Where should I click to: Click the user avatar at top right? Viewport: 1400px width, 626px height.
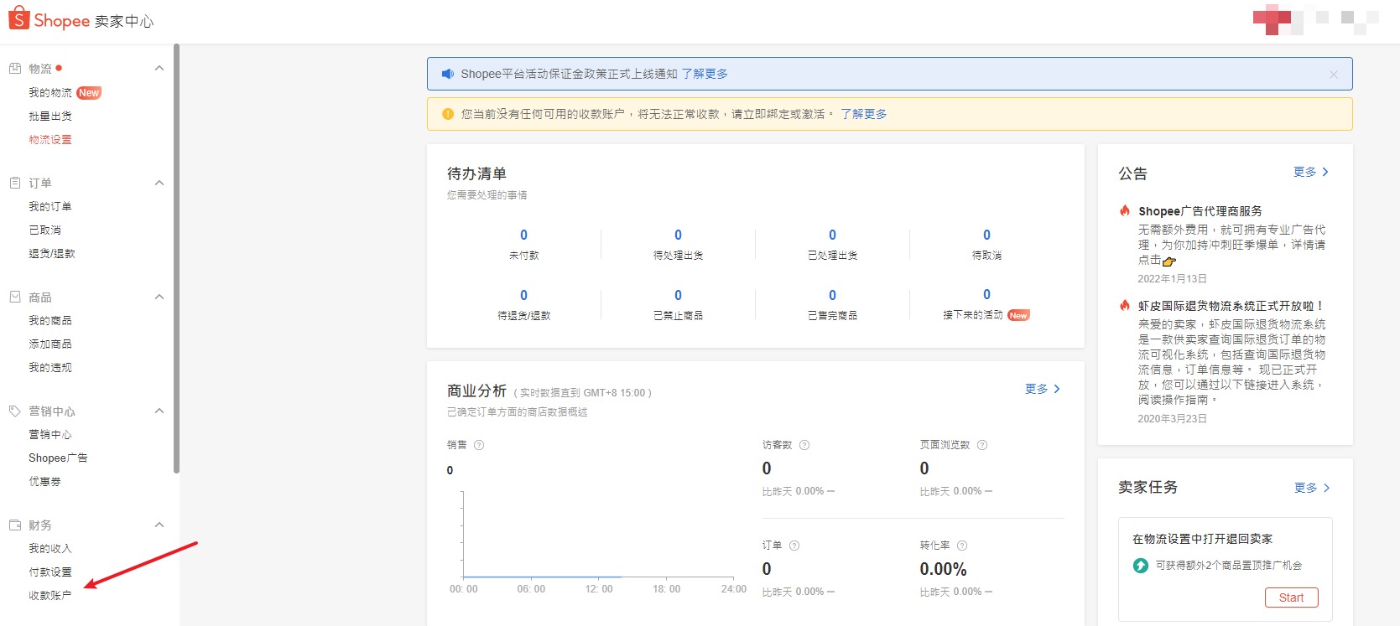click(x=1272, y=18)
